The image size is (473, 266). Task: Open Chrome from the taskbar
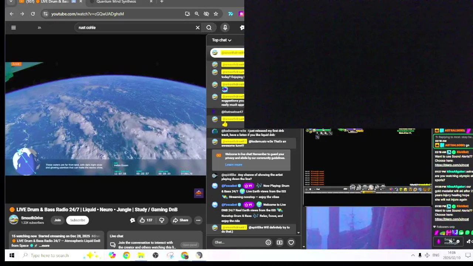[x=126, y=255]
